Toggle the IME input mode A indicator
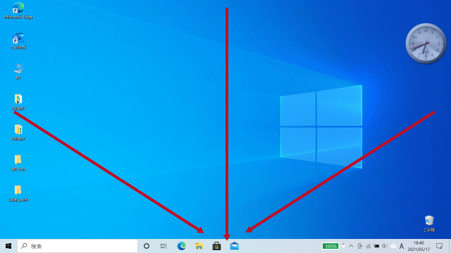This screenshot has height=253, width=451. point(402,246)
